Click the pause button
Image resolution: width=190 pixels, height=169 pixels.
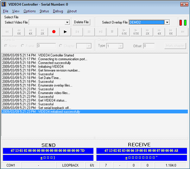[x=89, y=32]
